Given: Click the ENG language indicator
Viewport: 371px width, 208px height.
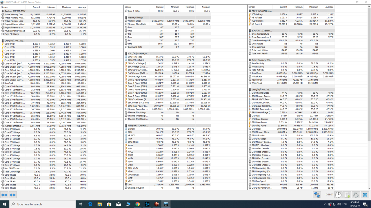Looking at the screenshot, I should (345, 204).
